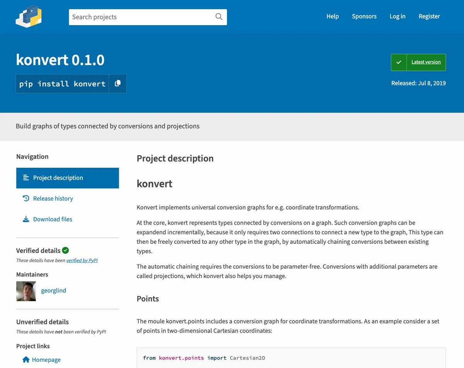Image resolution: width=464 pixels, height=368 pixels.
Task: Click the Build graphs of types summary text
Action: [108, 126]
